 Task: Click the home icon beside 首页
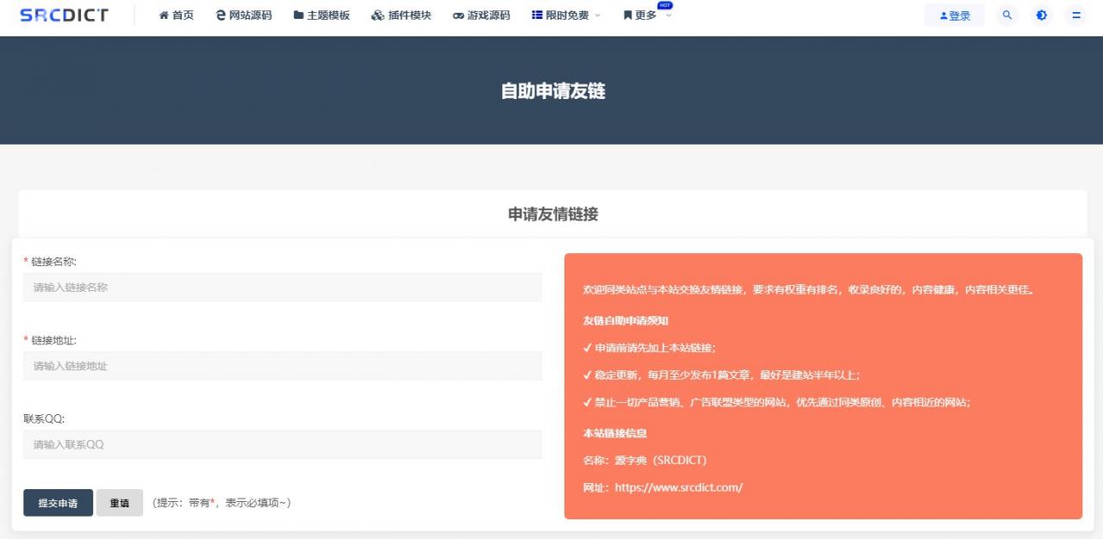coord(164,14)
